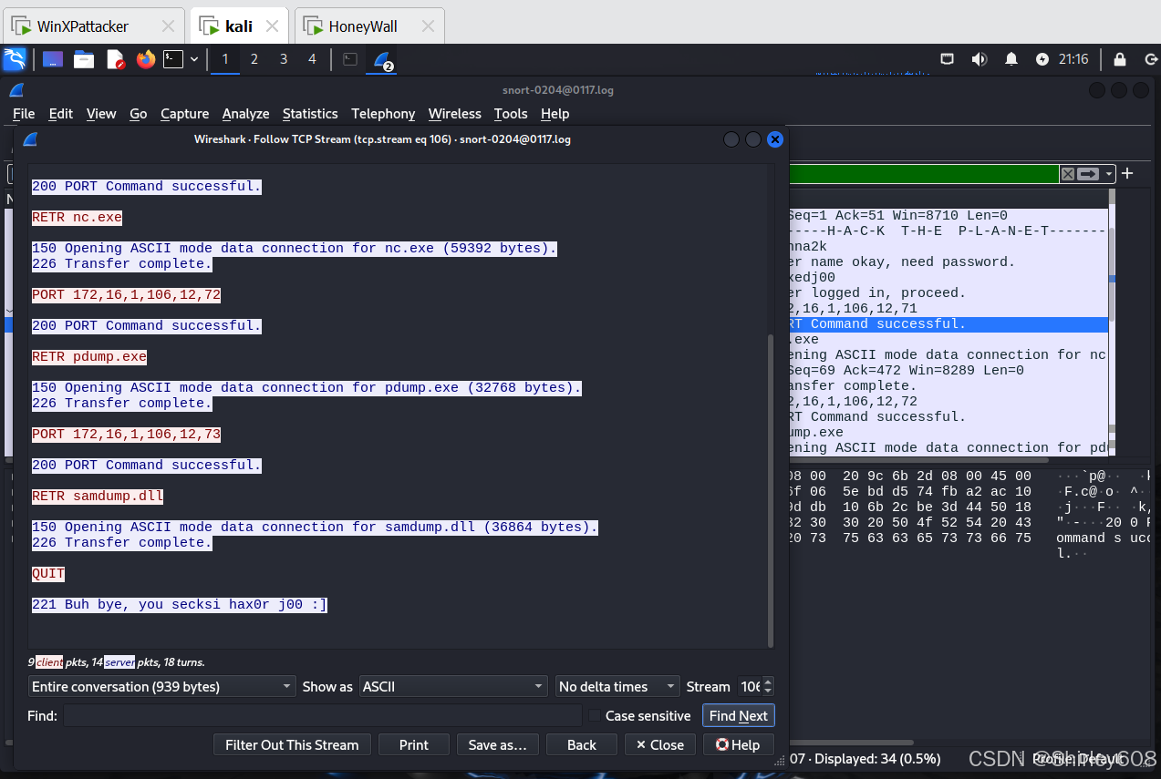Close the kali VM tab
Screen dimensions: 1161x779
[274, 26]
